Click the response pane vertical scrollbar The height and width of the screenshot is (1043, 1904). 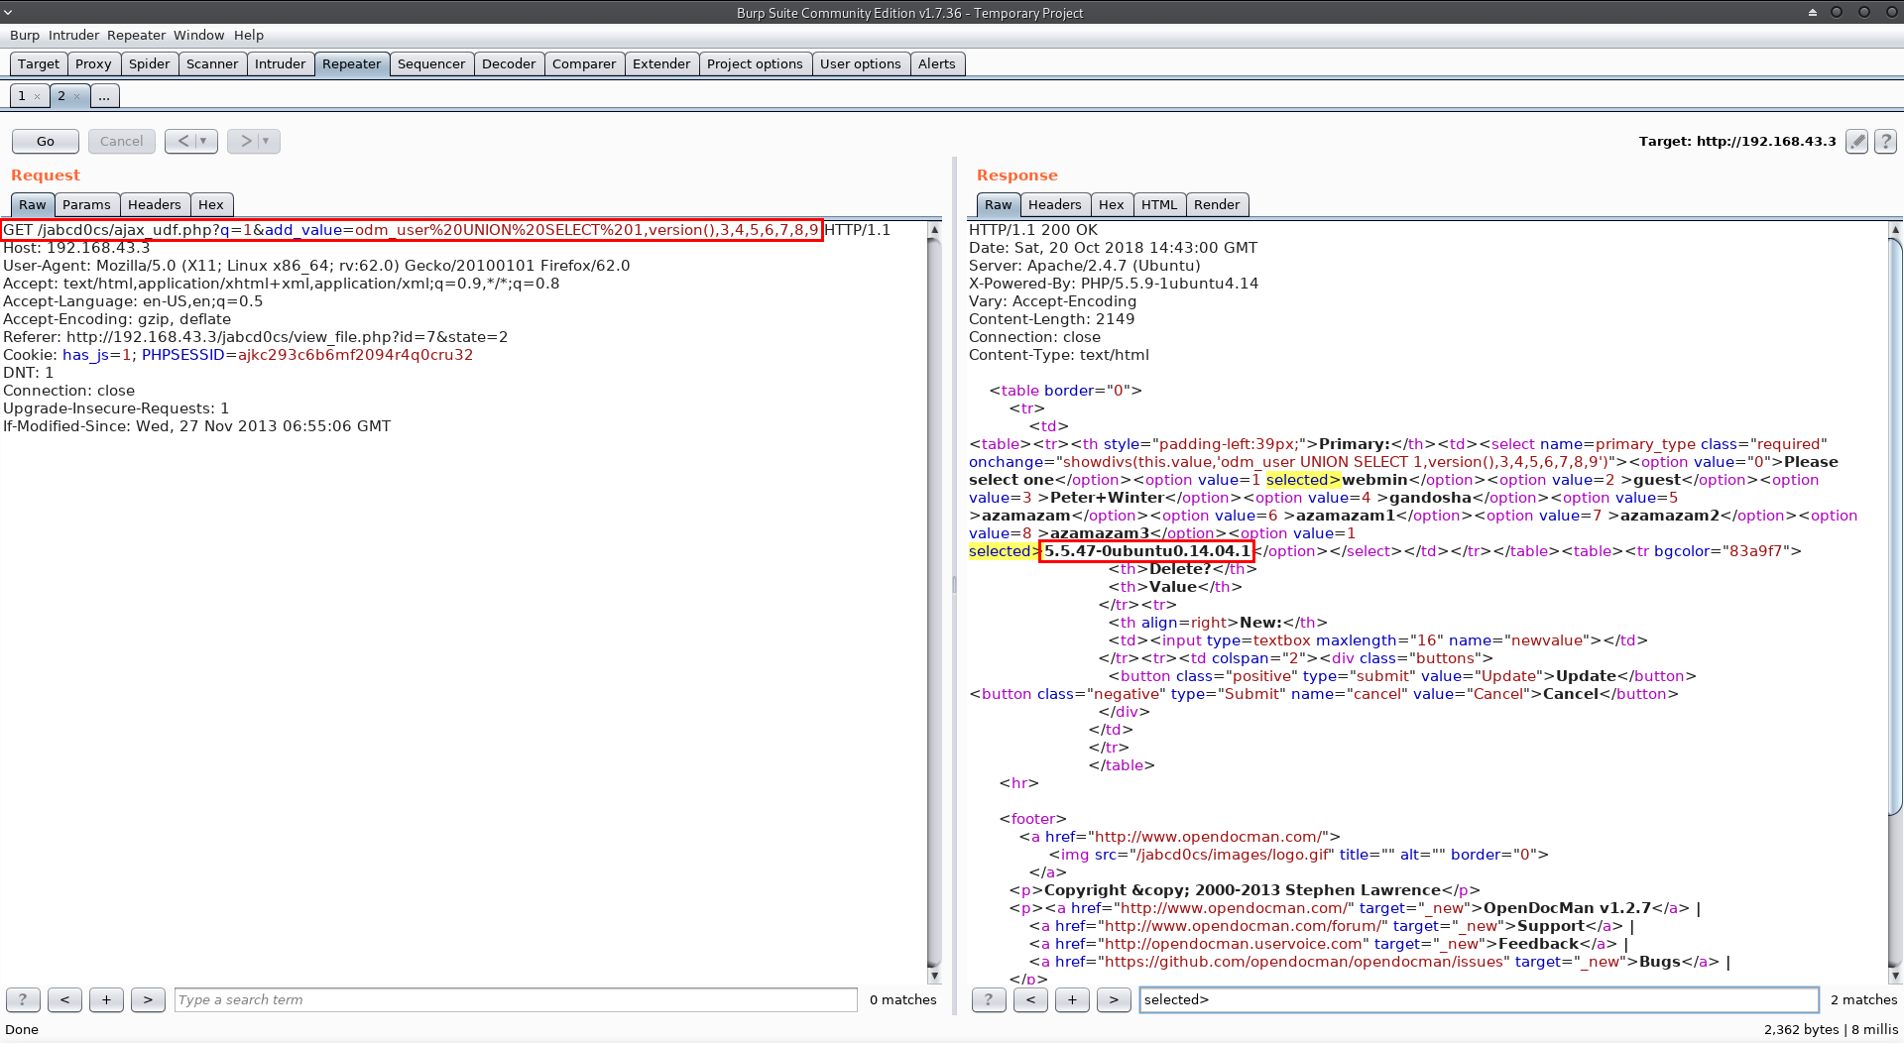(x=1895, y=603)
